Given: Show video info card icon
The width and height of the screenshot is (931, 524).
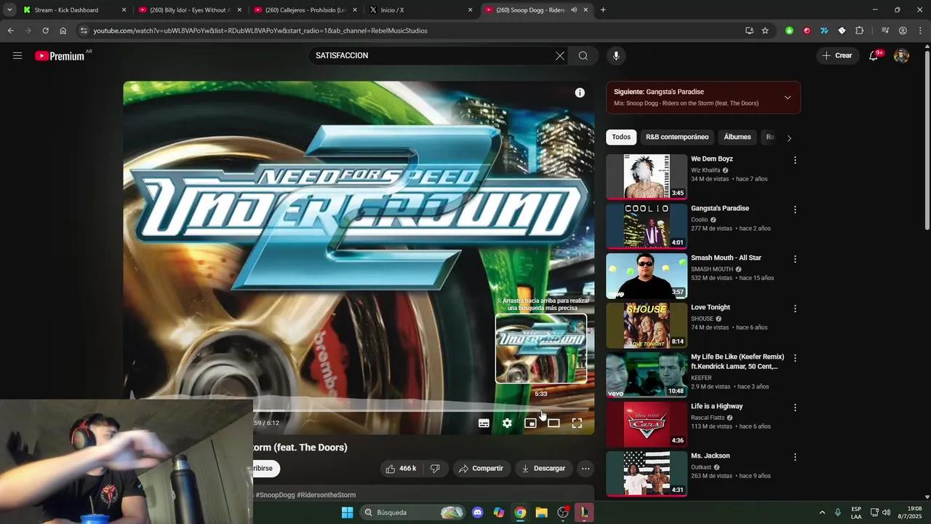Looking at the screenshot, I should tap(580, 92).
